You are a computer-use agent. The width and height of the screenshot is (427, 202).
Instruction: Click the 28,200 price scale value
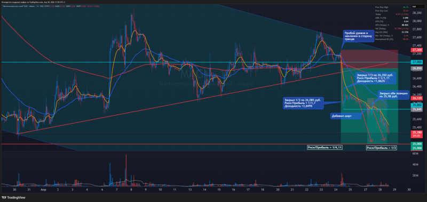pos(417,13)
